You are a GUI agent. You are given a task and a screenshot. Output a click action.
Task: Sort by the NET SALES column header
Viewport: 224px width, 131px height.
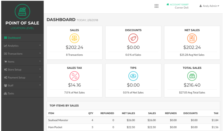pos(128,113)
